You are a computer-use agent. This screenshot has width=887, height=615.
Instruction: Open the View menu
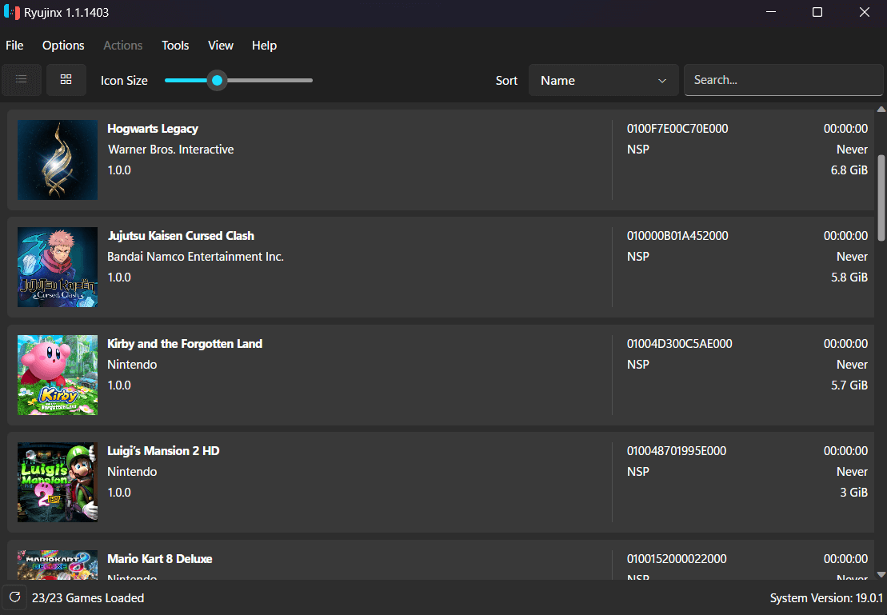(x=221, y=46)
